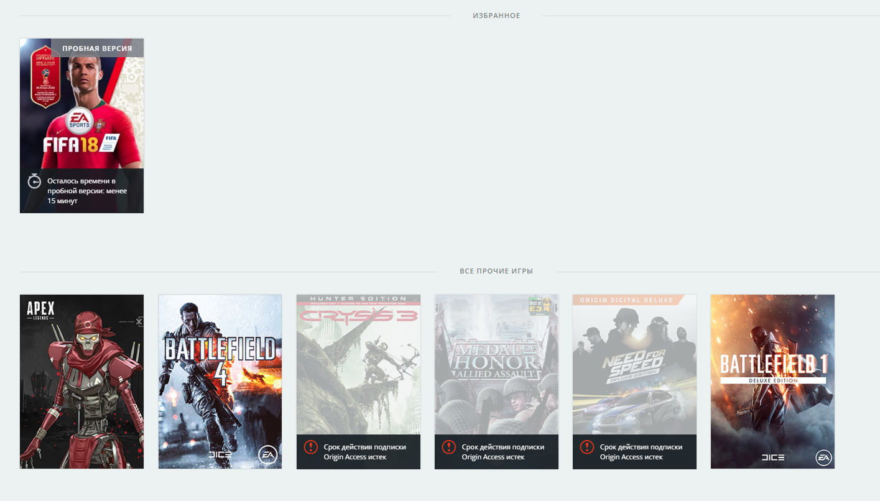Screen dimensions: 880x501
Task: Click the expired subscription text under Need for Speed
Action: [641, 452]
